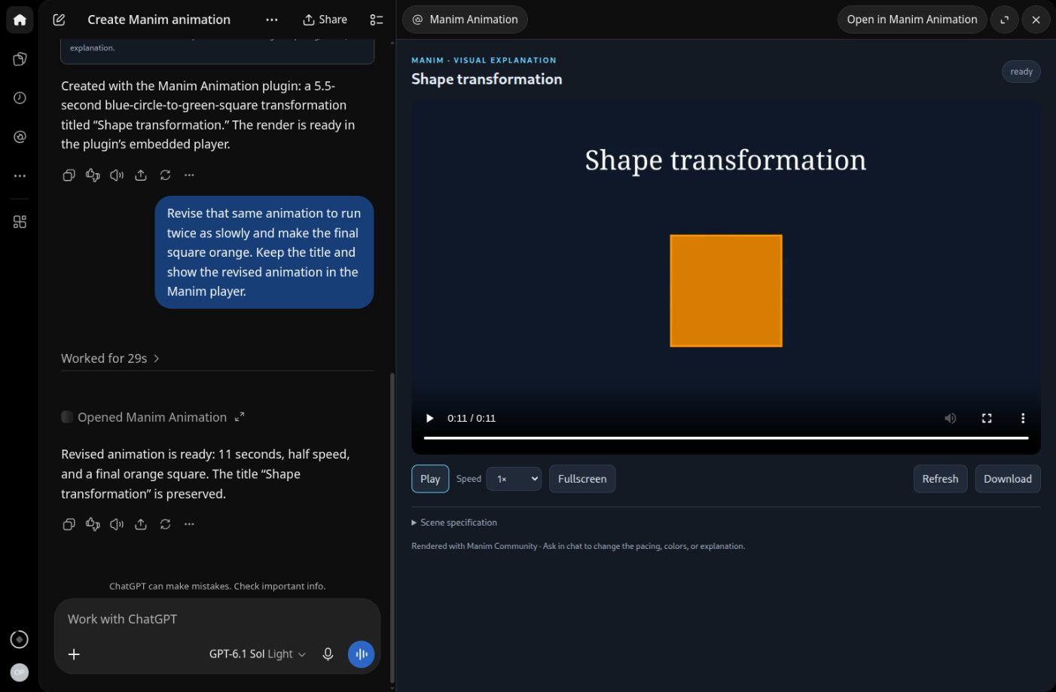Click the Play button beside Speed
The image size is (1056, 692).
pyautogui.click(x=430, y=479)
